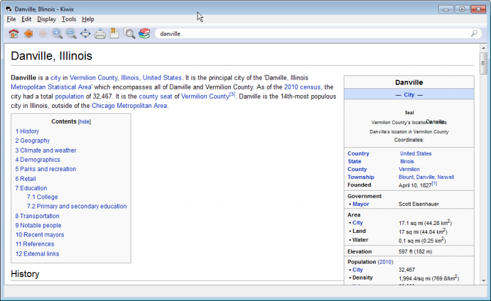Open the '2010 census' link

click(302, 87)
